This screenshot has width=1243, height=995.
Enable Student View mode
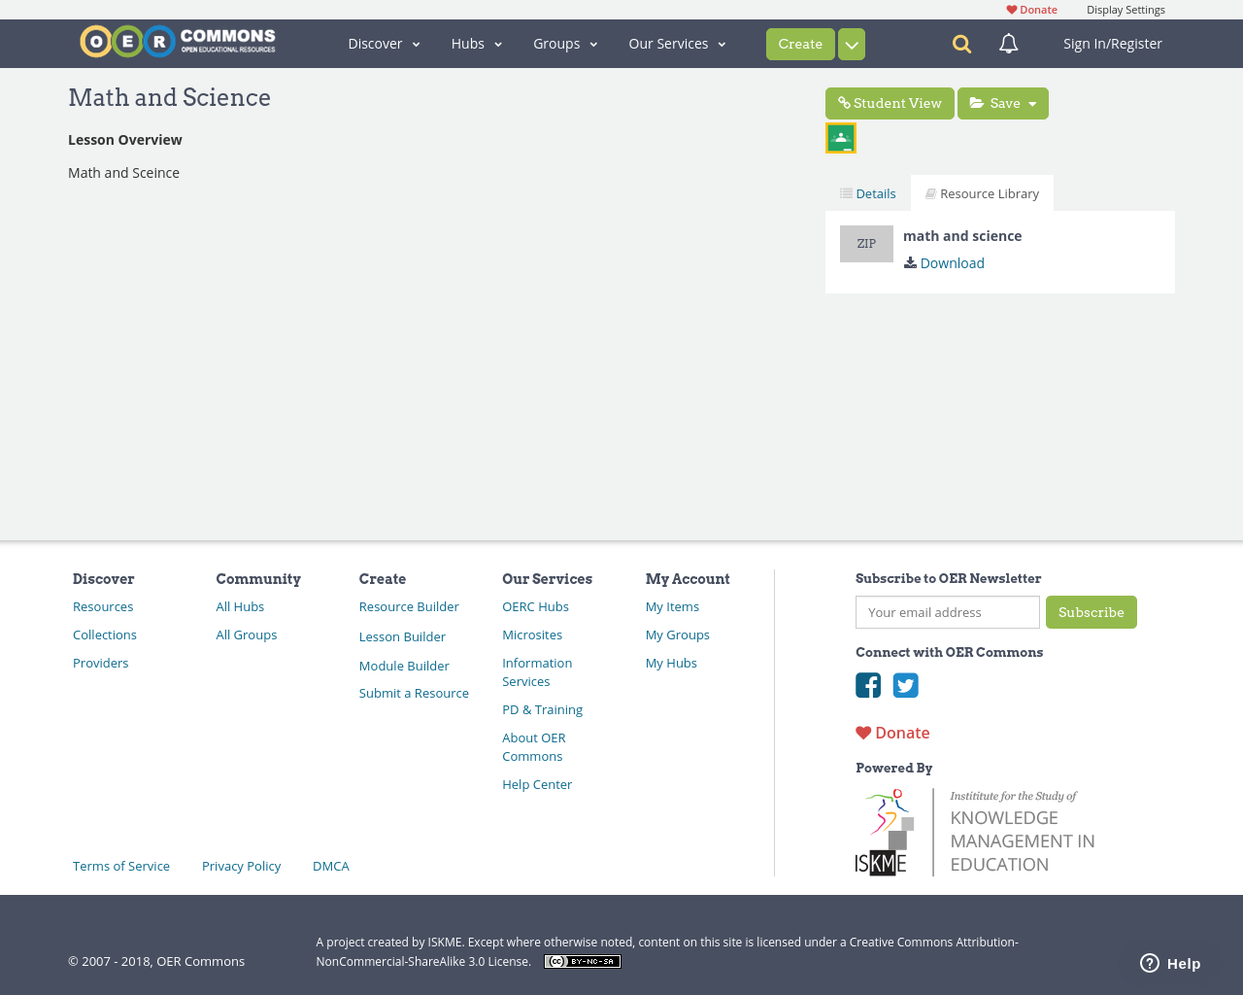tap(889, 103)
